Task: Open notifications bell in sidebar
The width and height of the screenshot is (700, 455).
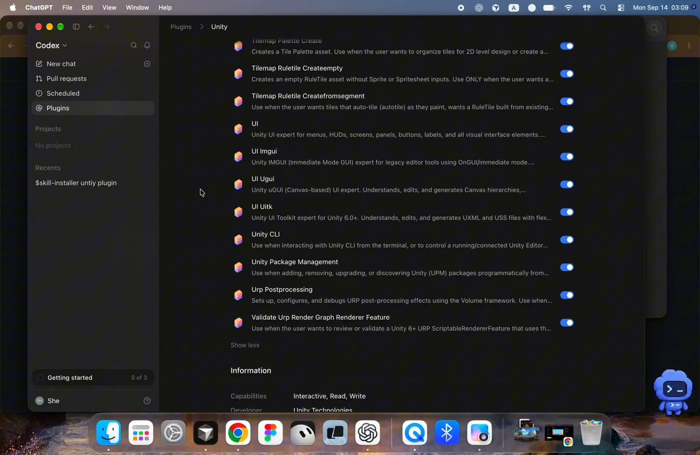Action: (x=147, y=45)
